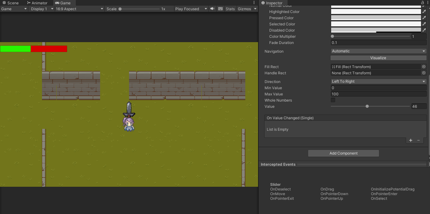Viewport: 430px width, 214px height.
Task: Open the Navigation Automatic dropdown
Action: (x=378, y=51)
